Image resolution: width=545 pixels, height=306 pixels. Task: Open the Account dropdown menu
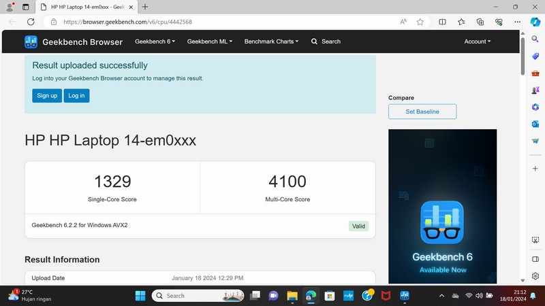[477, 41]
